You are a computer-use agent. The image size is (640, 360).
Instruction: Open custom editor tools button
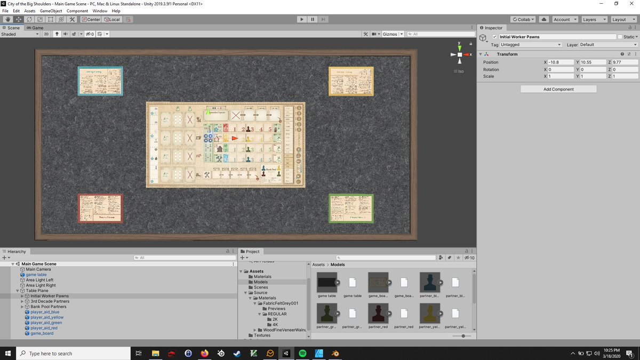[73, 19]
